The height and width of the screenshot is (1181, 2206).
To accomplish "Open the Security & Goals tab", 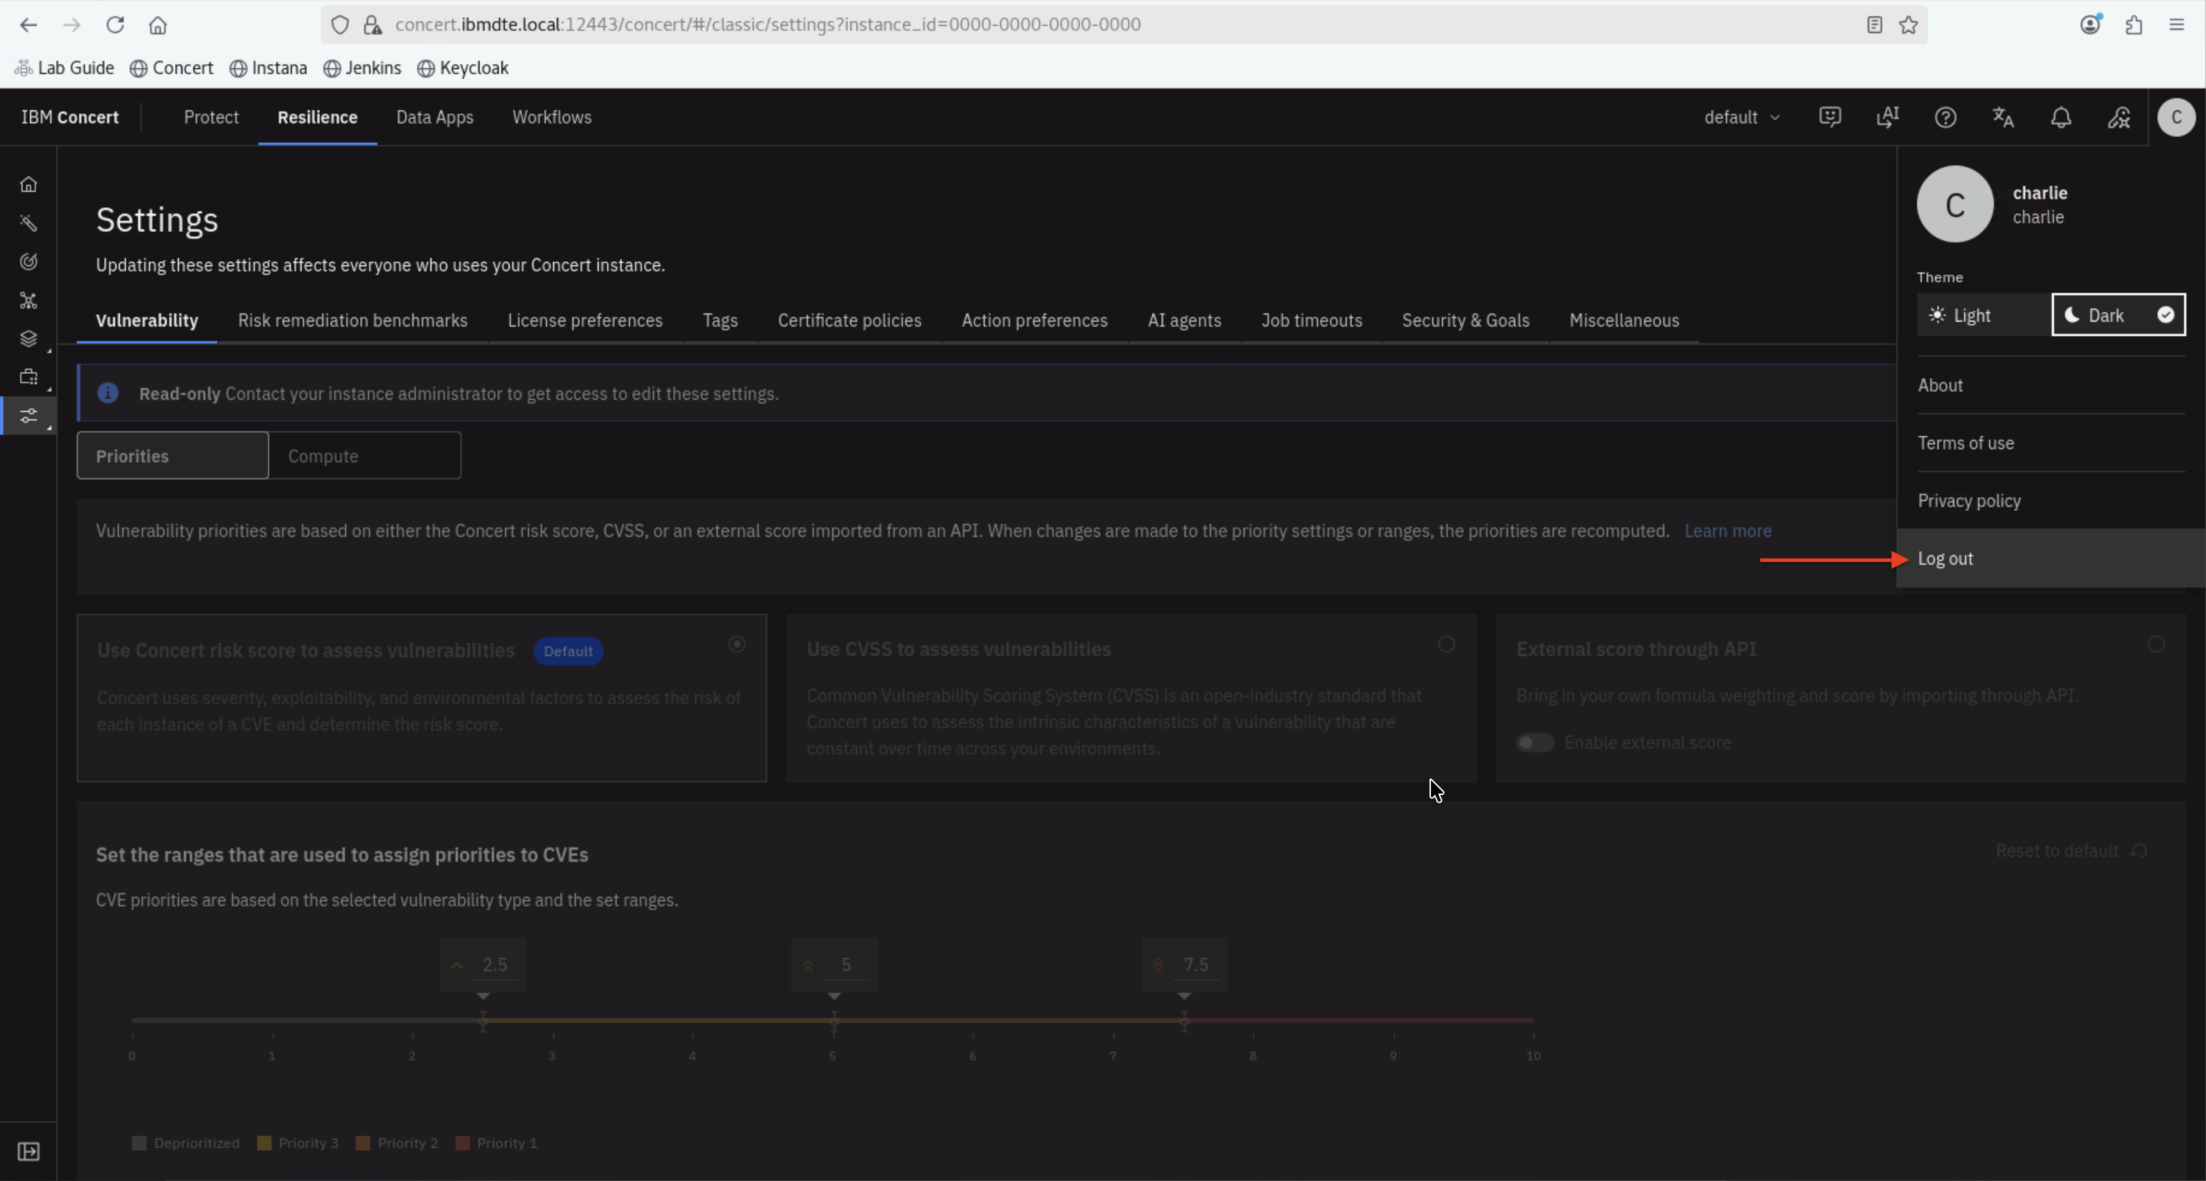I will (x=1465, y=320).
